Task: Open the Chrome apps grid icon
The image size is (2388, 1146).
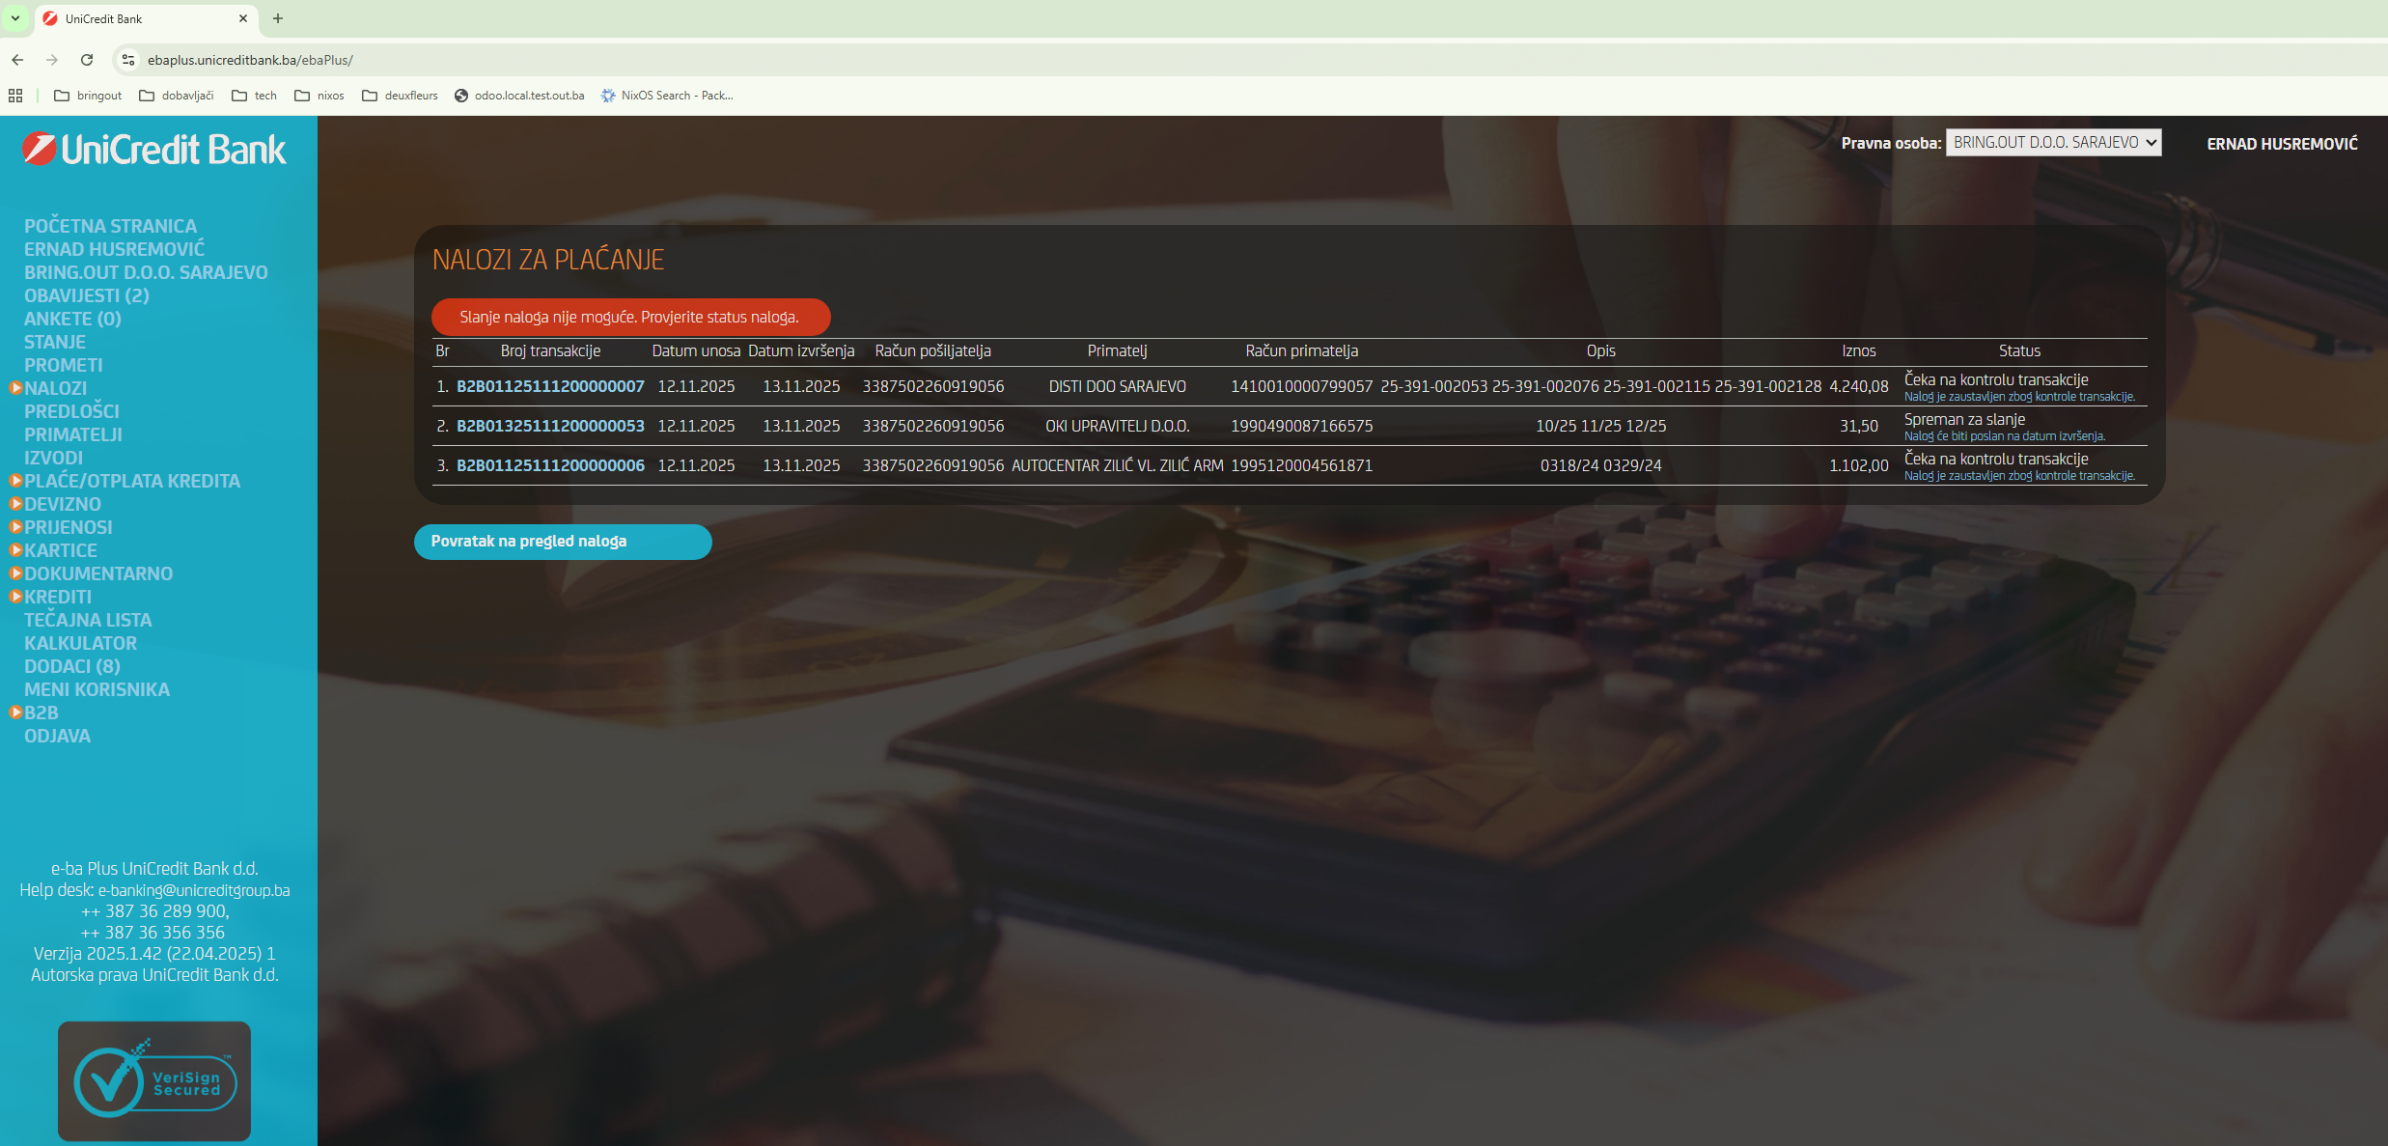Action: pos(15,96)
